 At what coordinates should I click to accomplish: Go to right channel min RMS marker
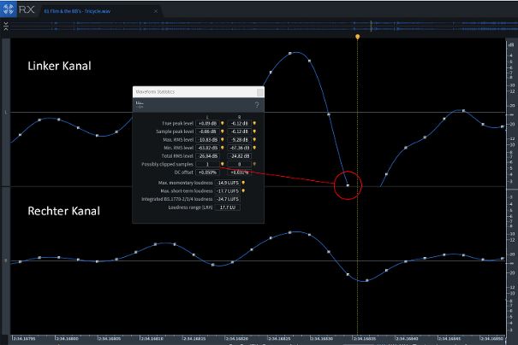coord(254,148)
